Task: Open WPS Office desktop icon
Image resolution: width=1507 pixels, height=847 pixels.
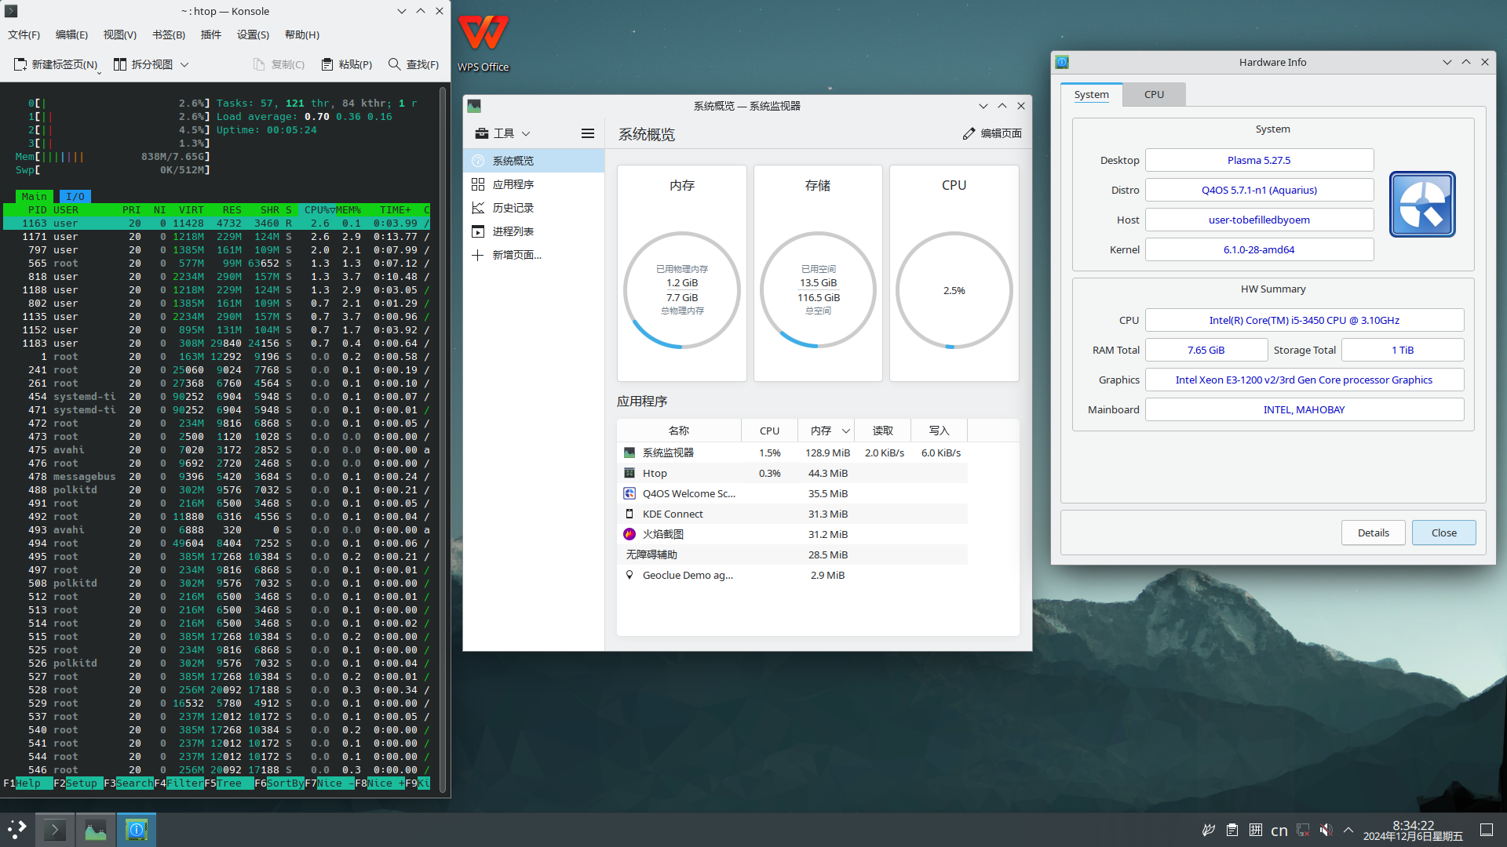Action: 483,43
